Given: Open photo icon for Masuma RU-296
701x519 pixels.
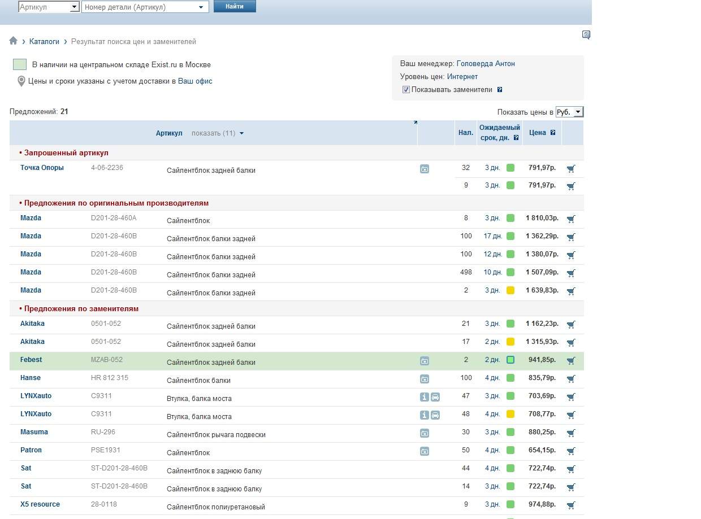Looking at the screenshot, I should coord(425,433).
